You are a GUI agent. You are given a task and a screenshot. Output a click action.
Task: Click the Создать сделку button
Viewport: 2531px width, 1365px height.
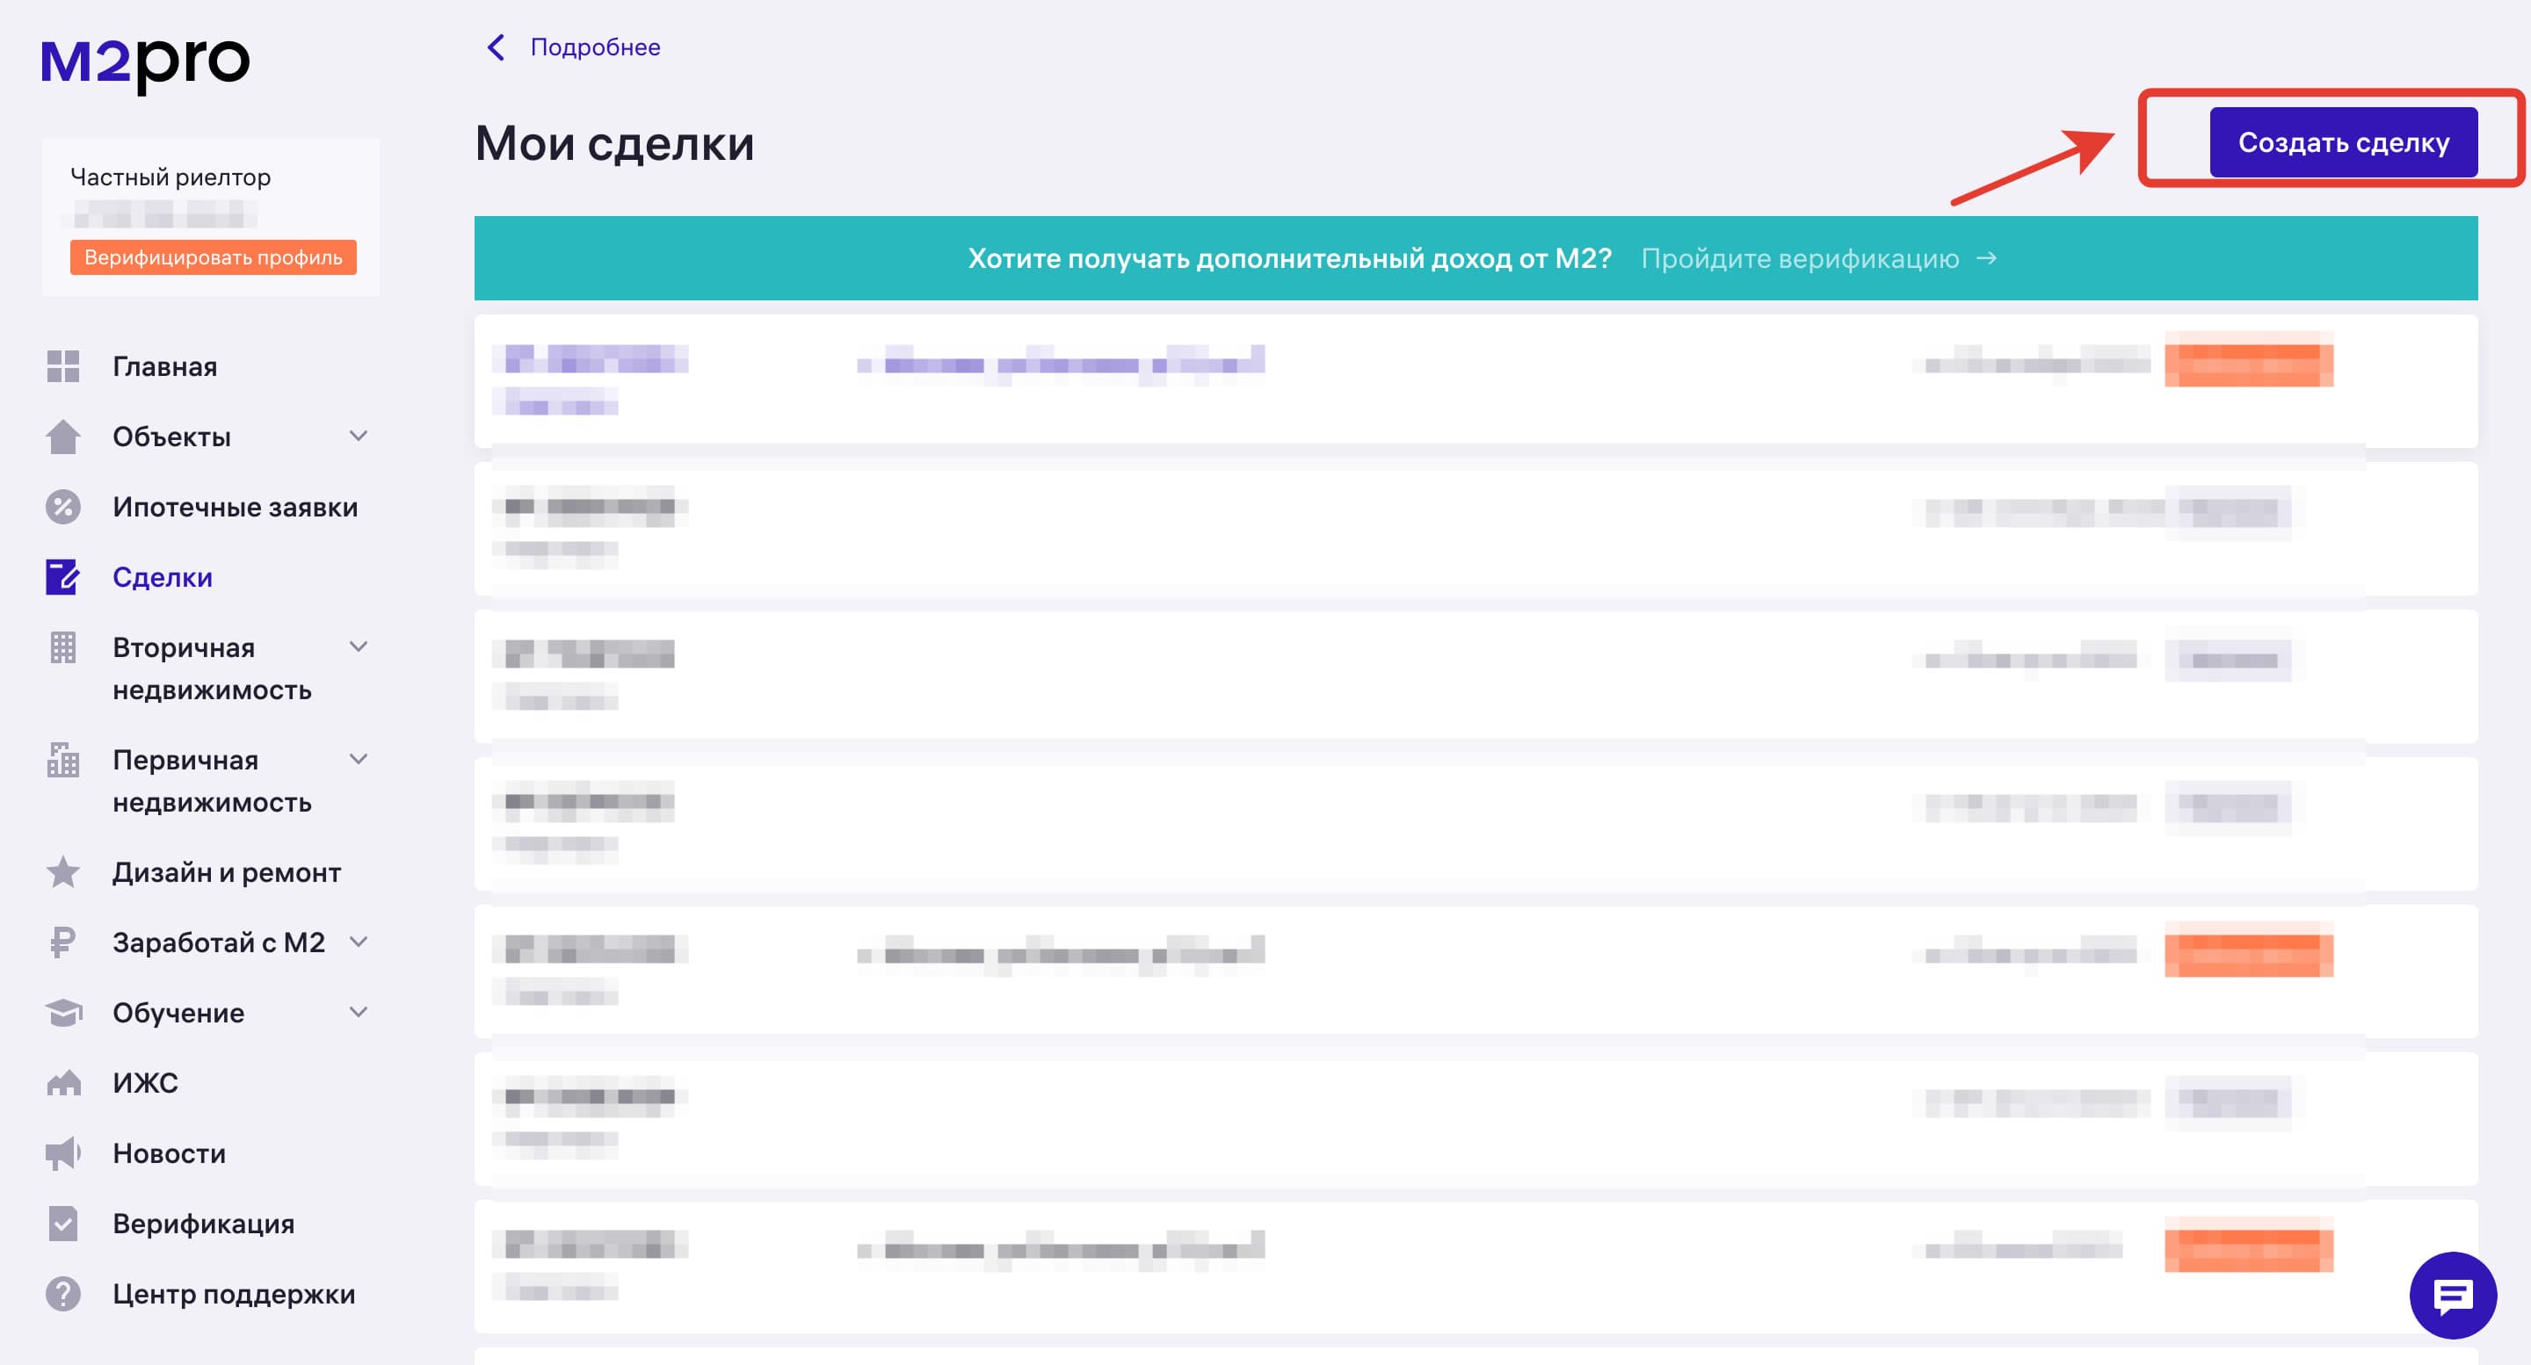pyautogui.click(x=2343, y=142)
